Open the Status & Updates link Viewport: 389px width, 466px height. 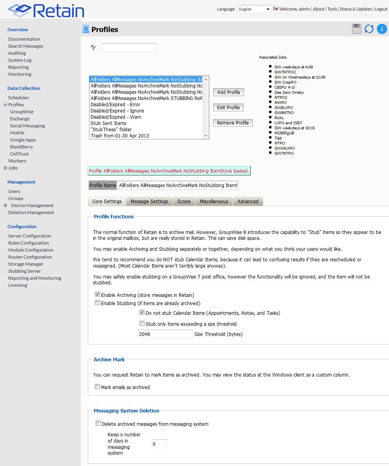coord(356,9)
